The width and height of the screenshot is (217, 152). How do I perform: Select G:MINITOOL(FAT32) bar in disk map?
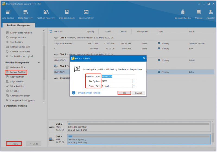tap(139, 127)
